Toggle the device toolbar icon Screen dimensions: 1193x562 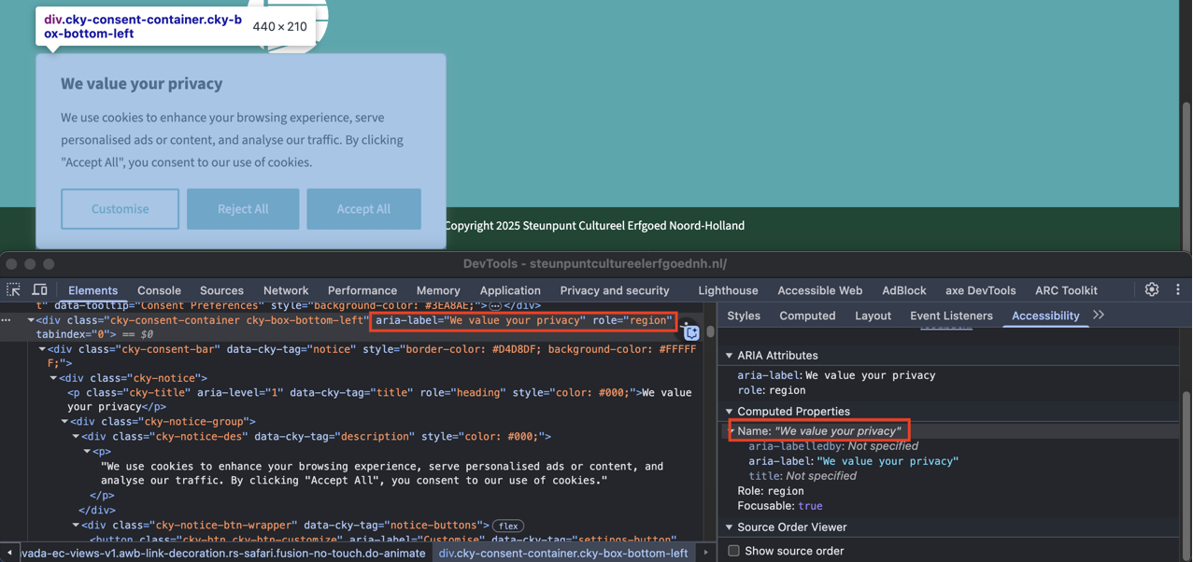click(x=40, y=290)
